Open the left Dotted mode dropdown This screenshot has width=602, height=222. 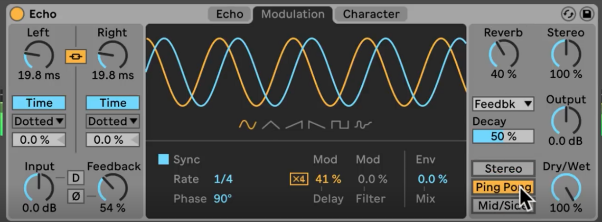coord(39,121)
